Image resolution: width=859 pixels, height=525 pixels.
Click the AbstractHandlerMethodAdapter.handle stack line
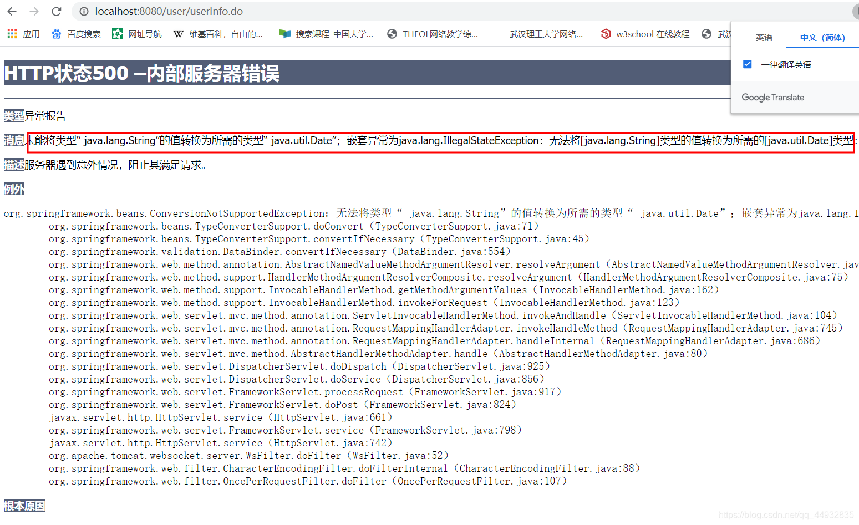(378, 354)
